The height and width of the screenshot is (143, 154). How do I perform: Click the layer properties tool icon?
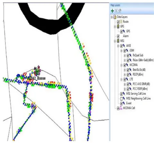120,11
